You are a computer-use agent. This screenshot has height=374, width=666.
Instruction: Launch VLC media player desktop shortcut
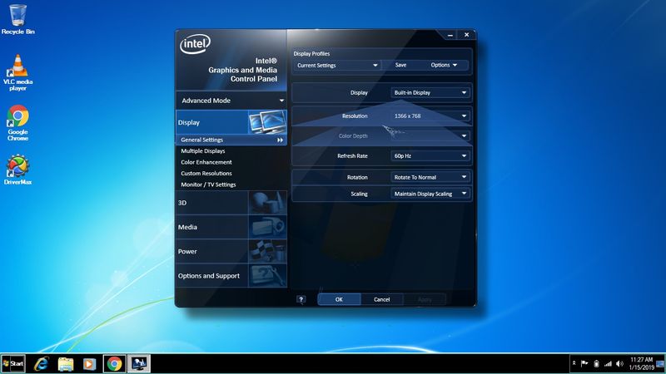(x=17, y=73)
